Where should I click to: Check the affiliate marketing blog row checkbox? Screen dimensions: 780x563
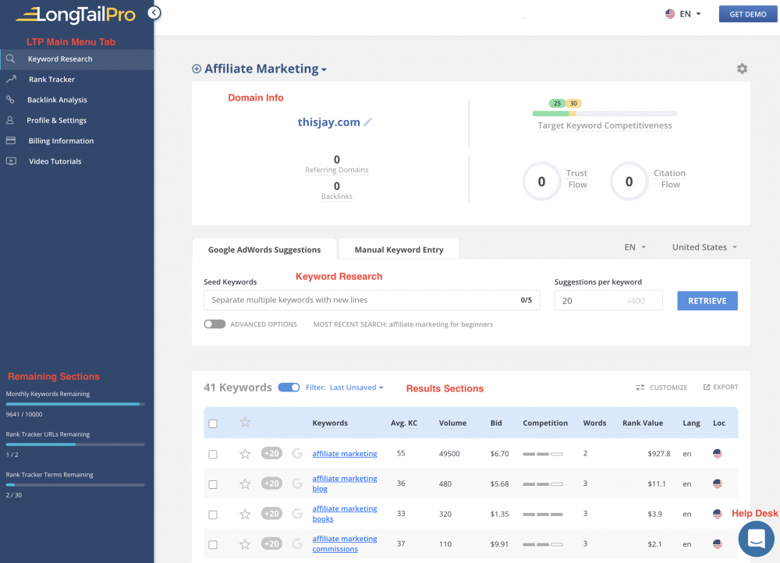pyautogui.click(x=213, y=484)
